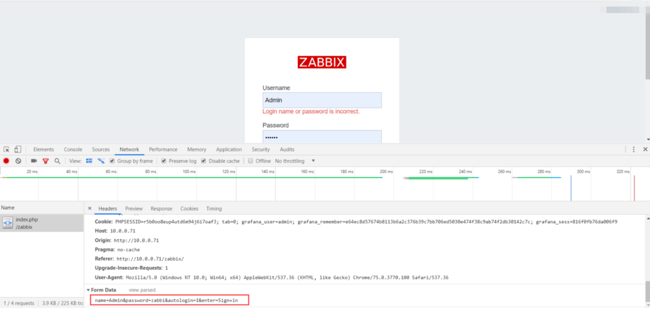
Task: Click the inspect element picker icon
Action: point(7,149)
